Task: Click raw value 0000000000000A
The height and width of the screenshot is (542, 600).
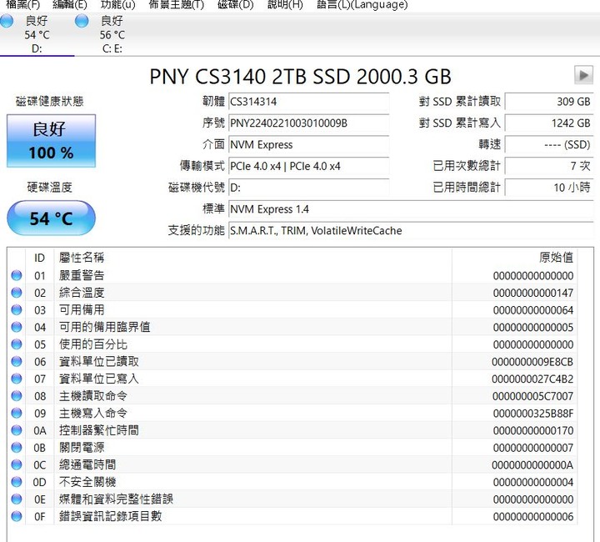Action: 532,465
